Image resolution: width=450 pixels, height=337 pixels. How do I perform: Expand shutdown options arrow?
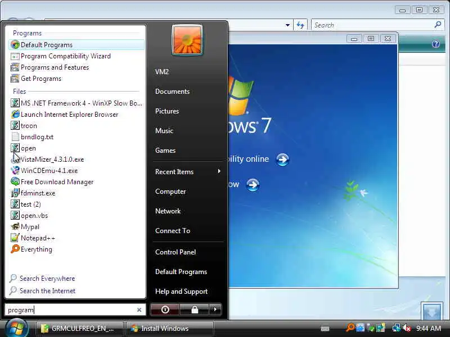click(215, 309)
